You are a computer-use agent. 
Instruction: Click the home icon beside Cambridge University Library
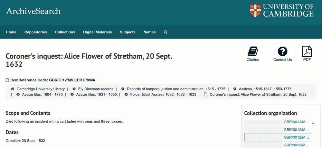click(x=13, y=89)
